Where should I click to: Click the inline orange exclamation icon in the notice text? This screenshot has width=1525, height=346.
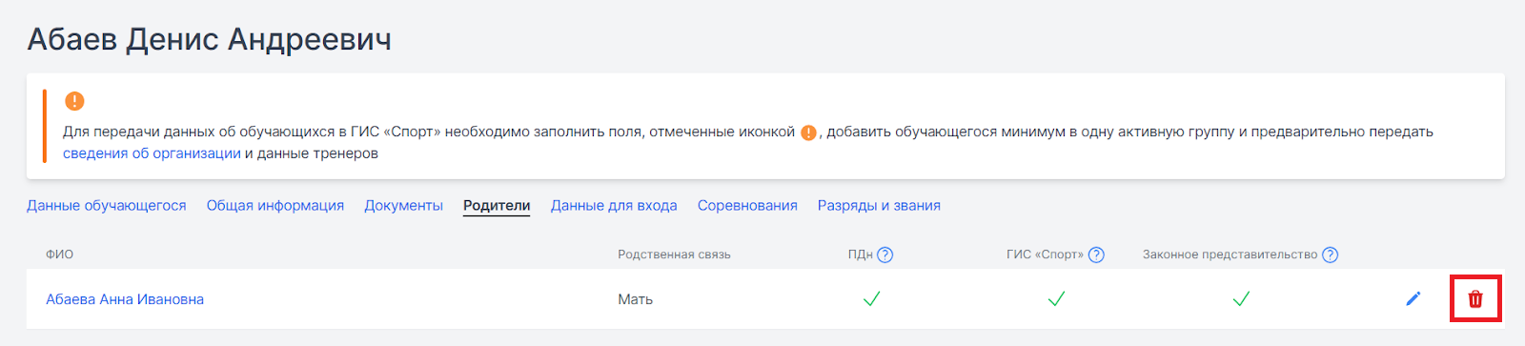click(x=808, y=132)
